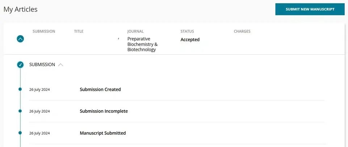
Task: Click the STATUS column header
Action: [x=187, y=31]
